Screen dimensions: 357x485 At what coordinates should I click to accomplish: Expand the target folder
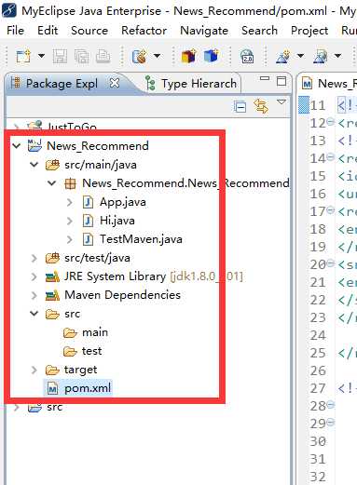pos(34,370)
